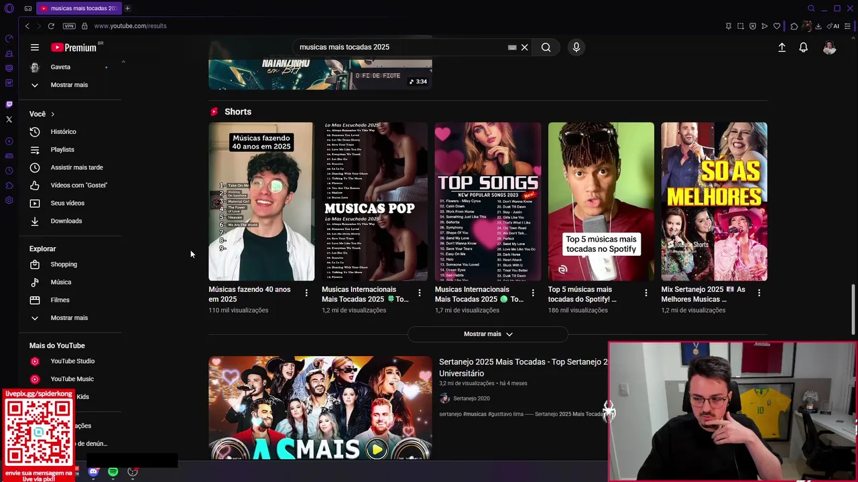Open the extensions cube in browser sidebar
Image resolution: width=858 pixels, height=482 pixels.
[9, 185]
